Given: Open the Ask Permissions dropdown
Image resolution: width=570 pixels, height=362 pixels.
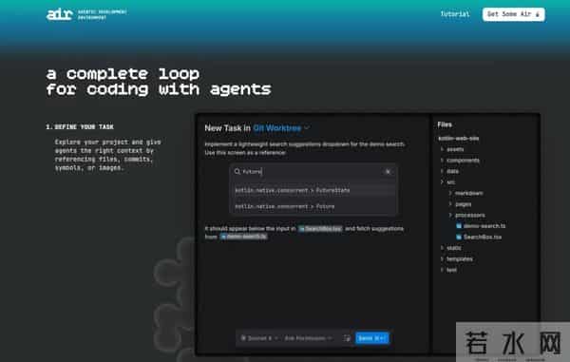Looking at the screenshot, I should coord(308,338).
